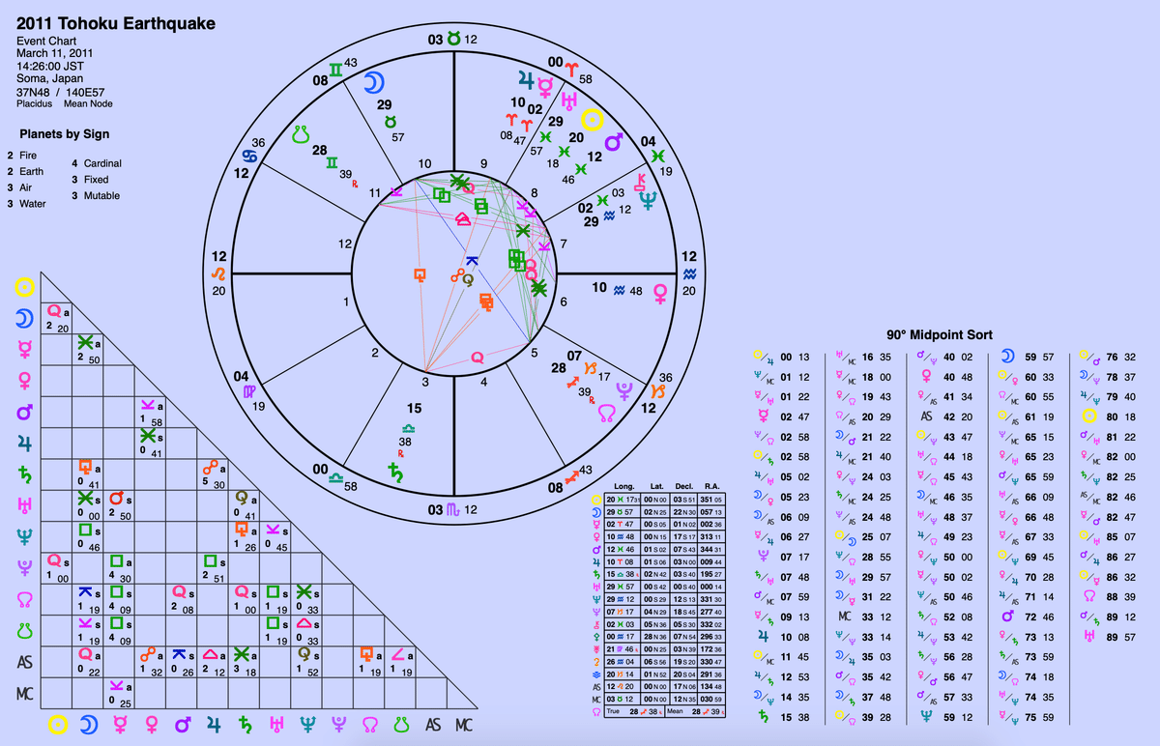This screenshot has width=1160, height=746.
Task: Choose Uranus glyph in aspect grid's left column
Action: [25, 504]
